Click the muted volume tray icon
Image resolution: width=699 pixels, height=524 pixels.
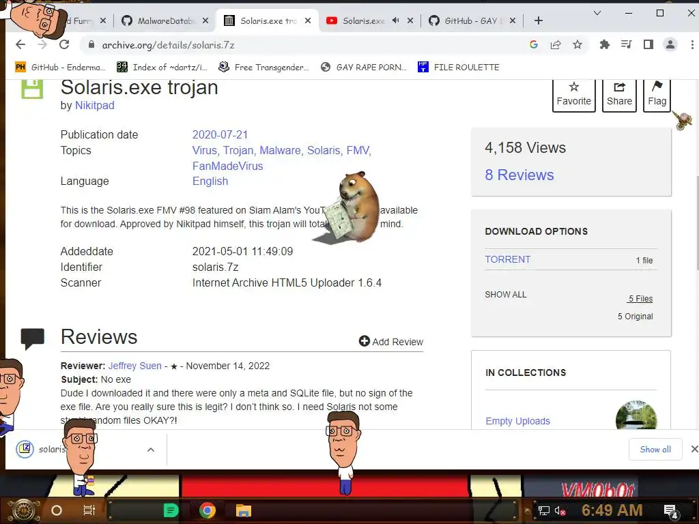click(560, 510)
